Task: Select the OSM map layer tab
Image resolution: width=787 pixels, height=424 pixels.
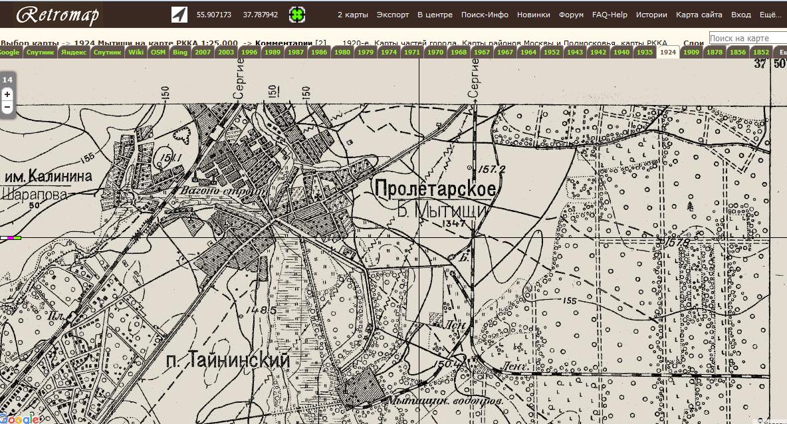Action: coord(158,52)
